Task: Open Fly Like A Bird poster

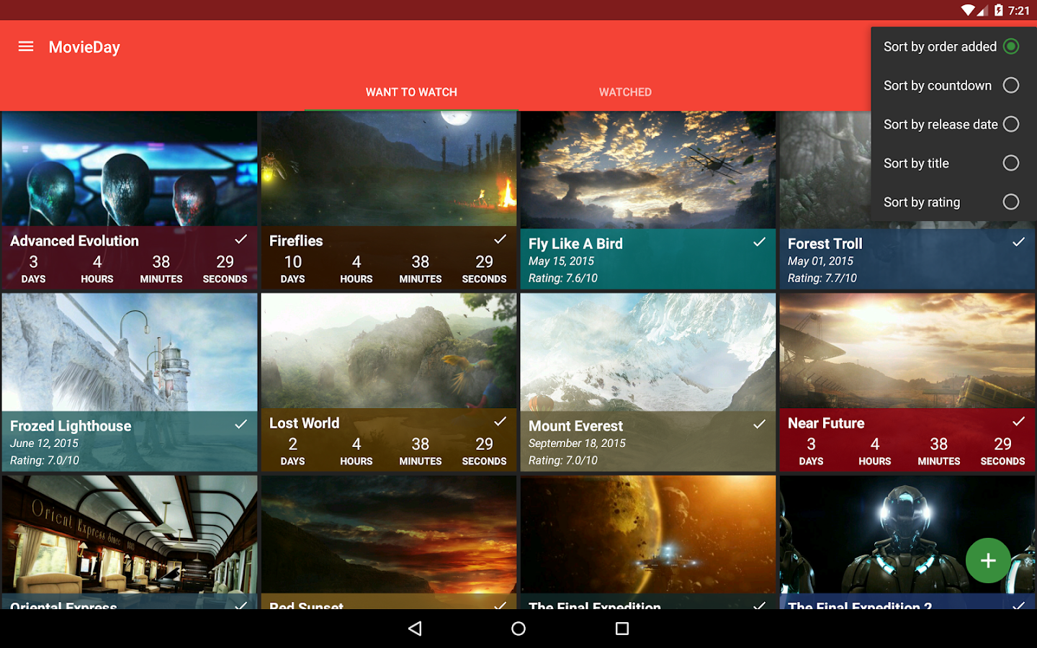Action: 648,170
